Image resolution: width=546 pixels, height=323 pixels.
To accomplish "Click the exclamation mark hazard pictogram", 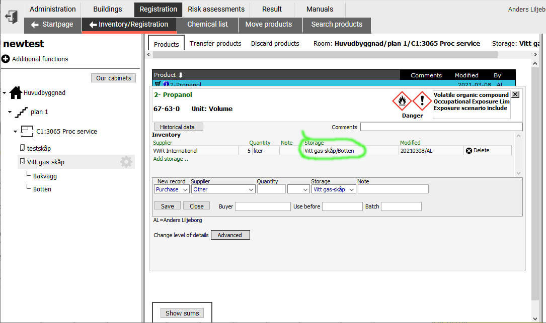I will pos(422,101).
